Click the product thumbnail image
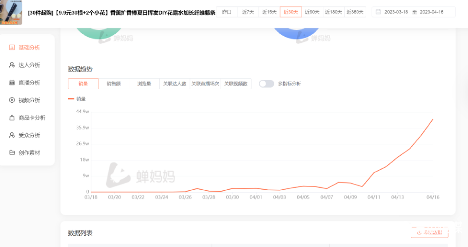 [x=11, y=13]
